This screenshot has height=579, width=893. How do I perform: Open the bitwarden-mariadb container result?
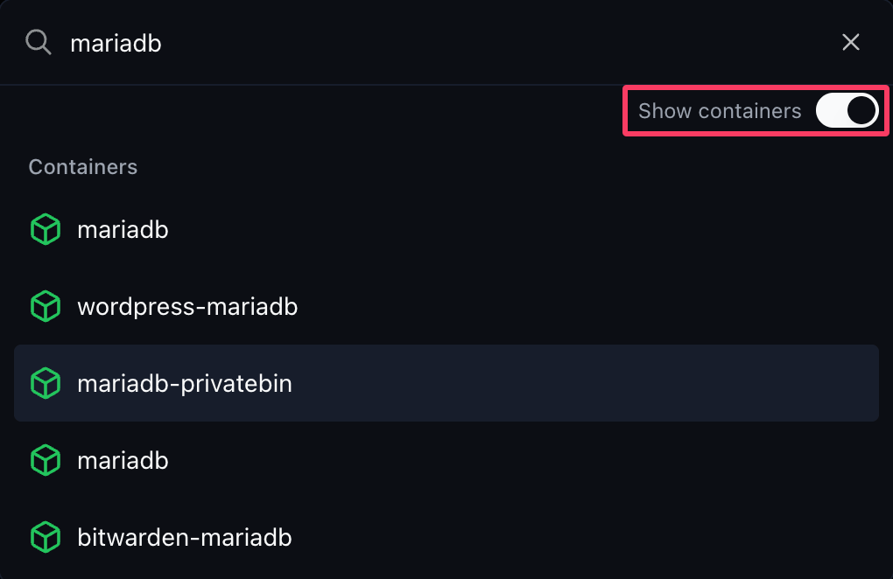[446, 538]
